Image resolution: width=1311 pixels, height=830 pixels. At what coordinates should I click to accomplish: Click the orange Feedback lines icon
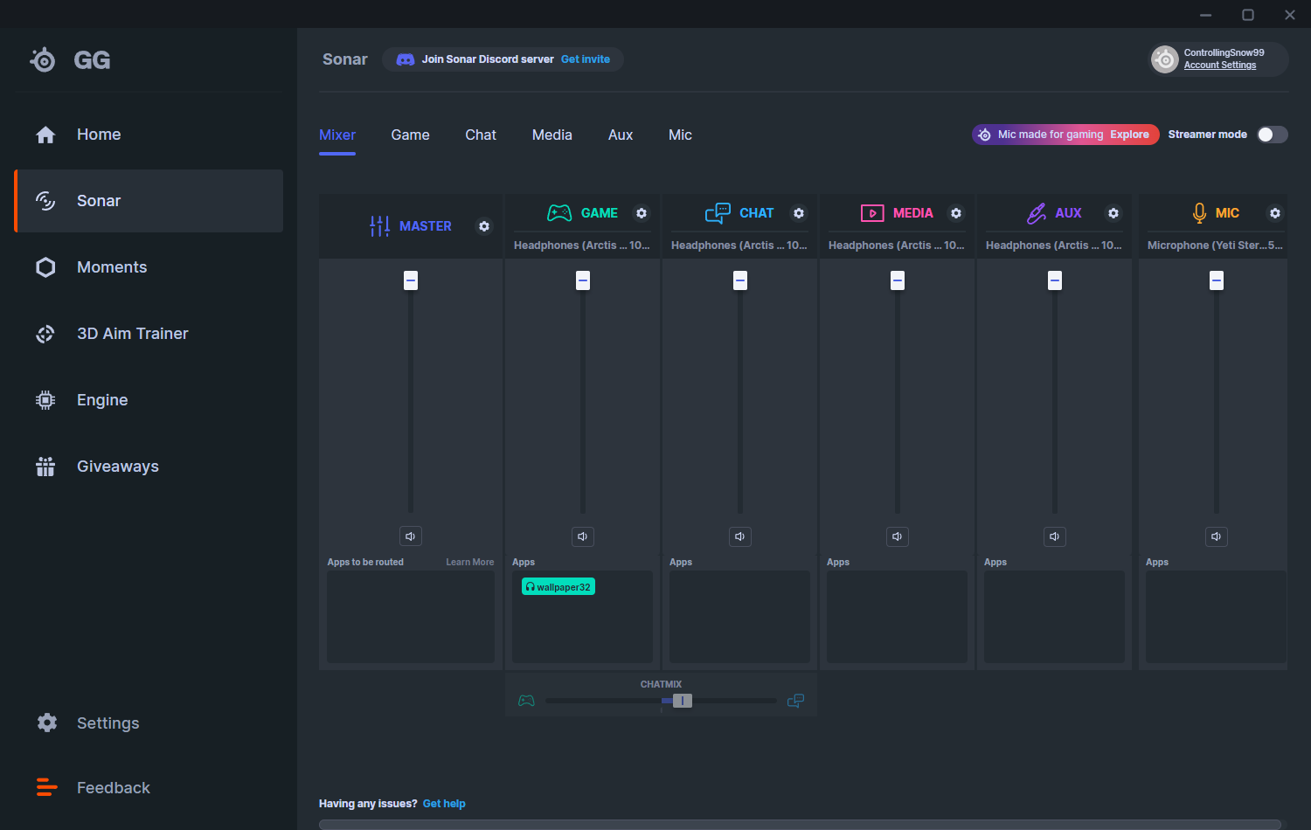[x=47, y=787]
